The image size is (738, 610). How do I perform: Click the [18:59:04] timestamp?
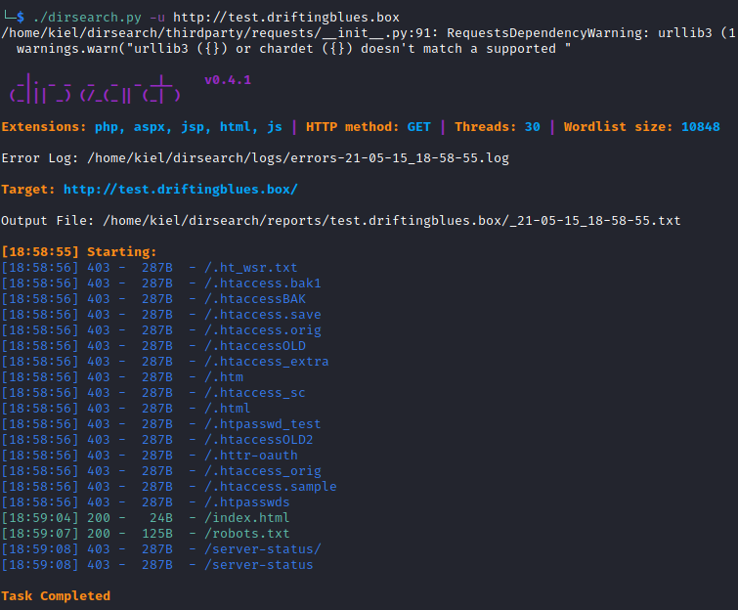tap(39, 518)
